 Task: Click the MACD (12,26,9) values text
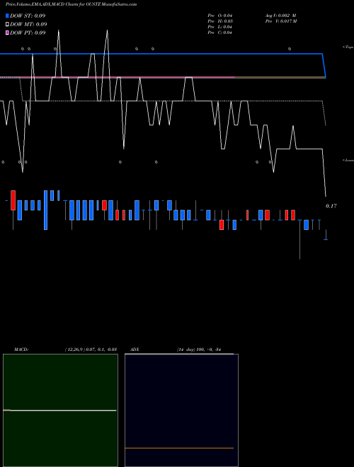pos(91,350)
